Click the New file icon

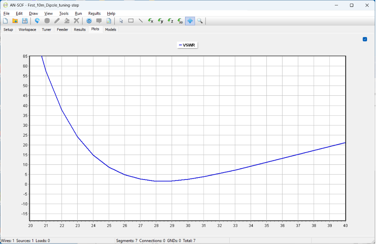tap(5, 21)
